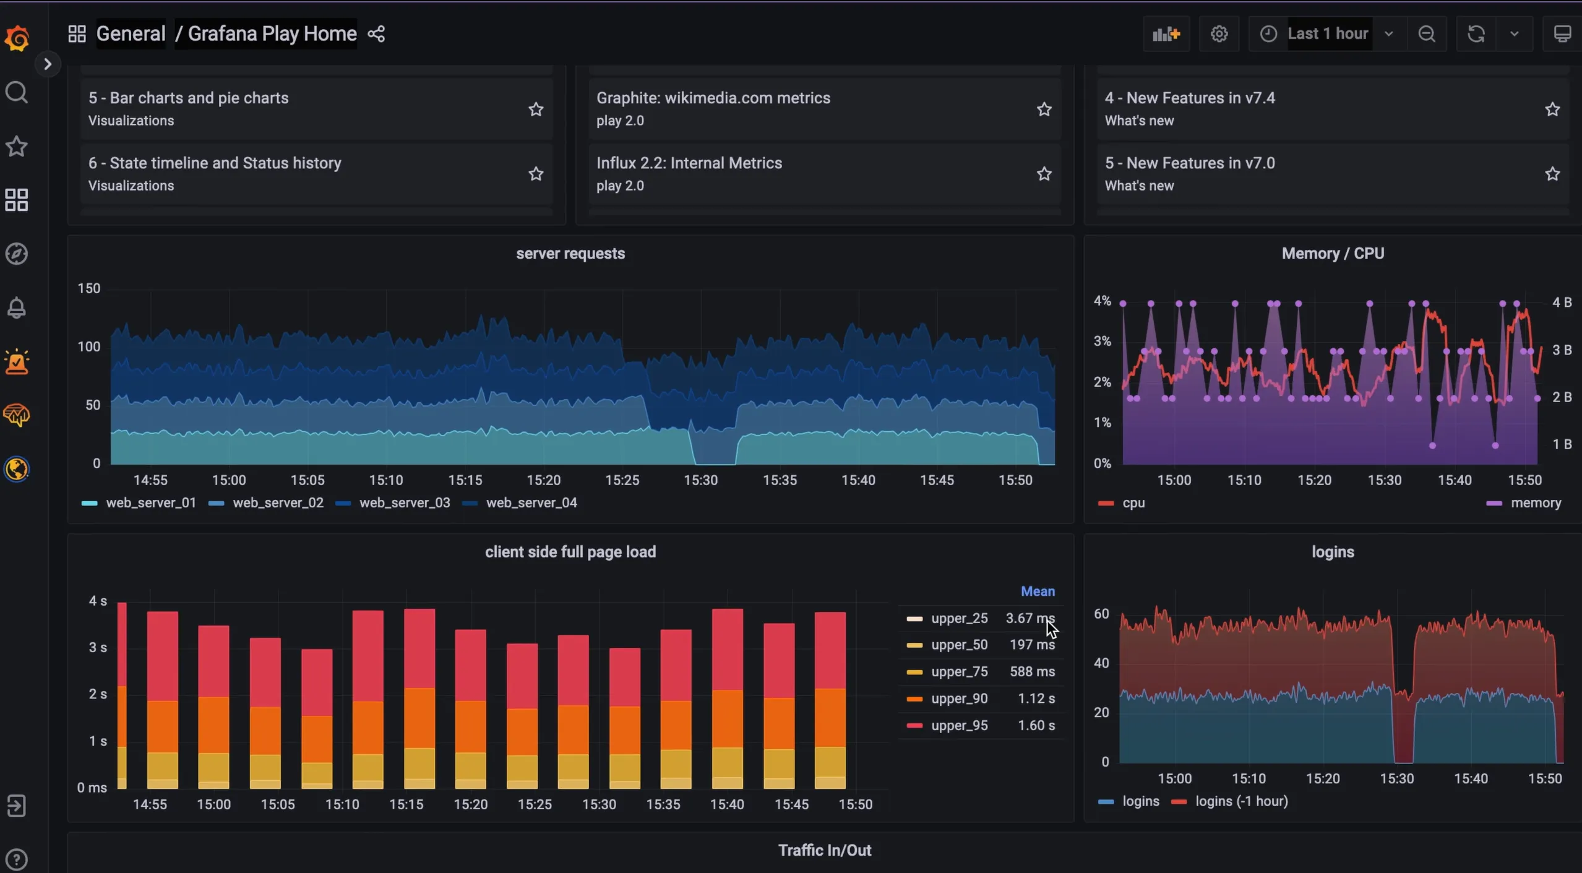This screenshot has width=1582, height=873.
Task: Open the Influx 2.2: Internal Metrics dashboard
Action: 689,163
